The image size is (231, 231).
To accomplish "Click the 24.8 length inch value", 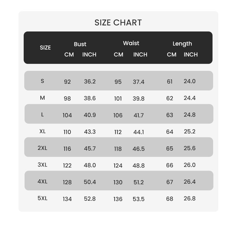I will (190, 115).
